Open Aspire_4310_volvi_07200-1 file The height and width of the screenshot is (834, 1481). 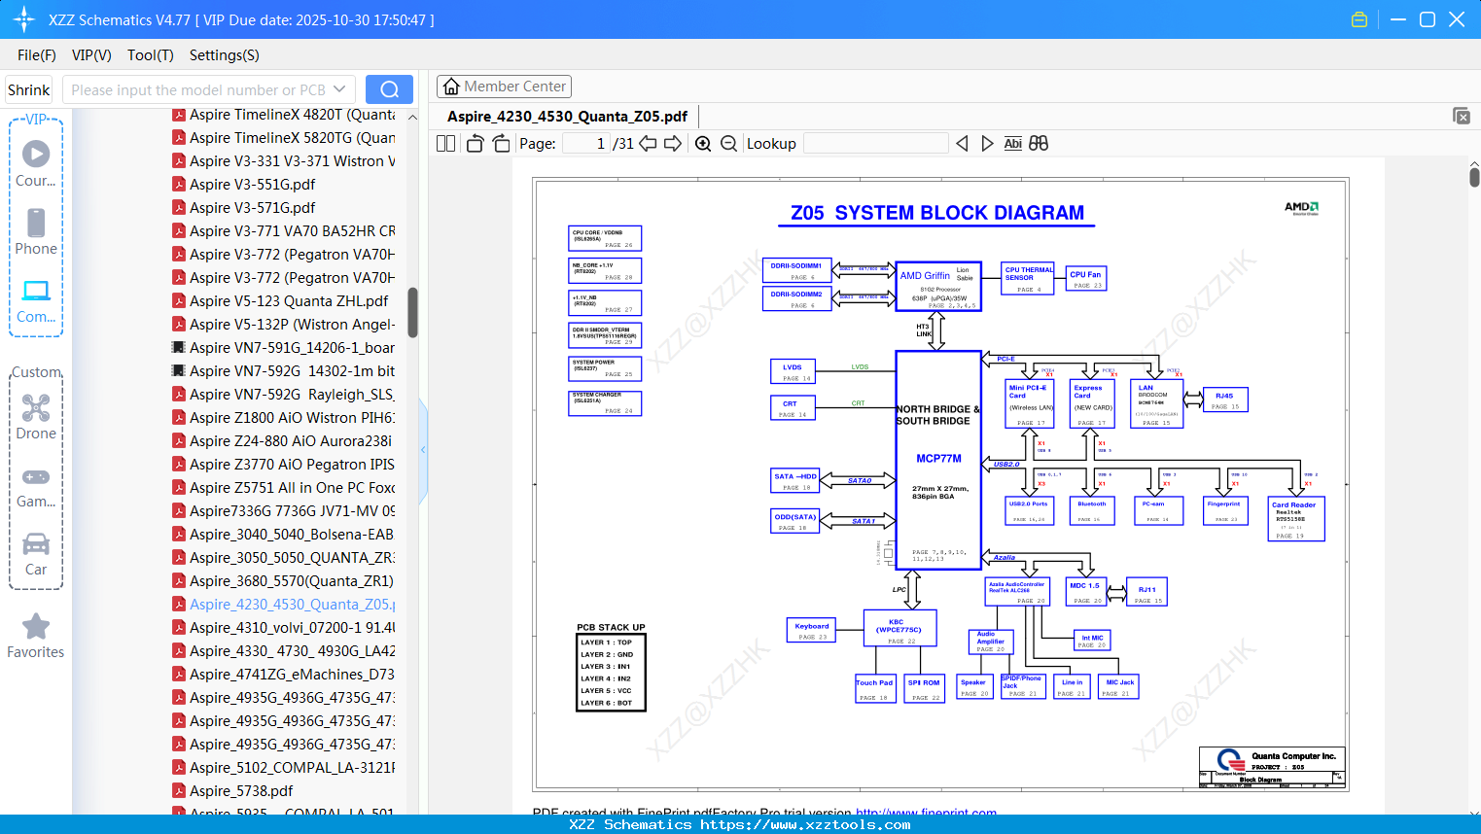tap(284, 628)
